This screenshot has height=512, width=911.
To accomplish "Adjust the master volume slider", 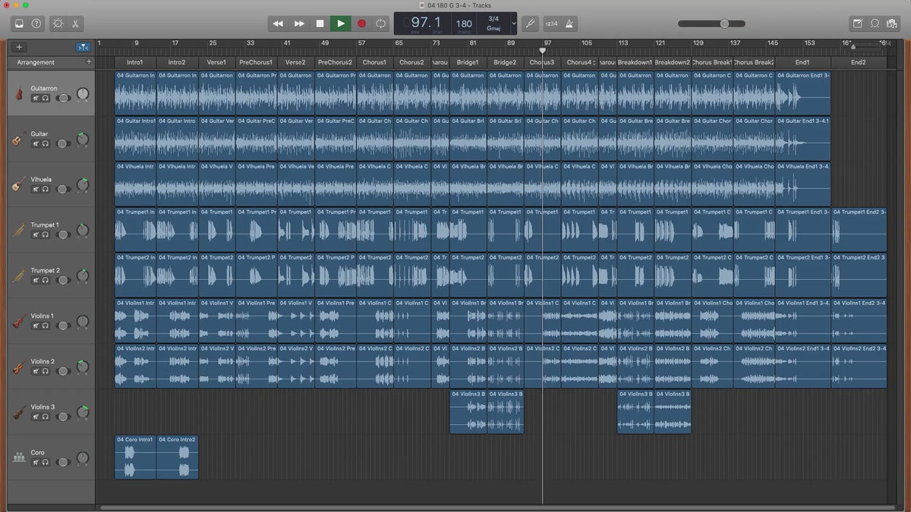I will tap(724, 24).
